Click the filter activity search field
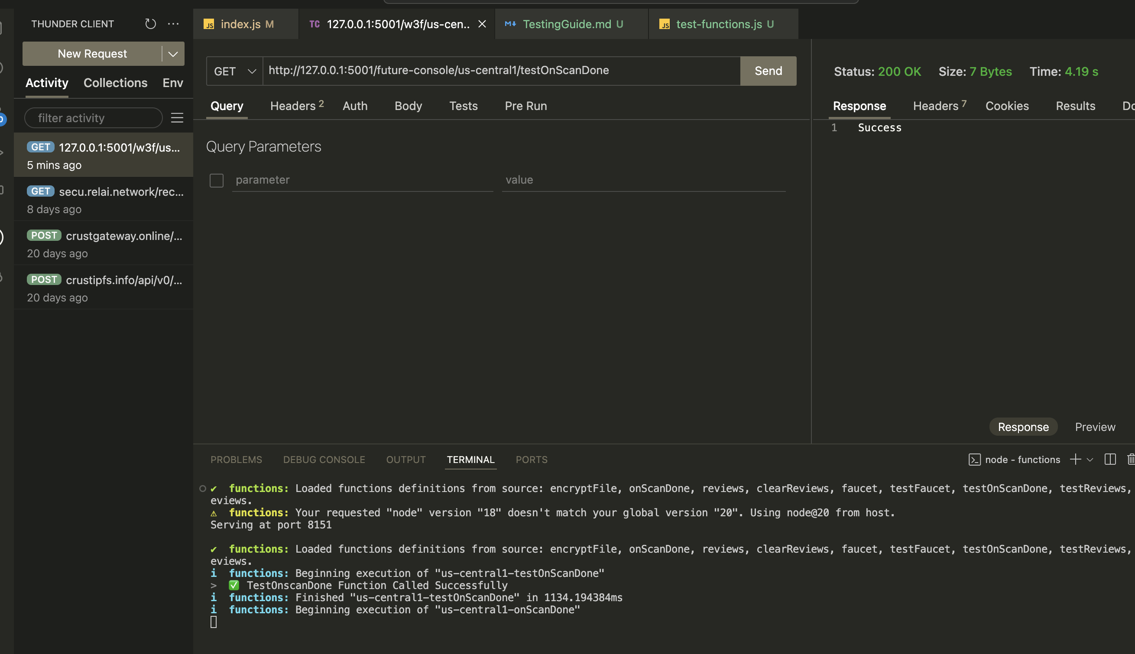The height and width of the screenshot is (654, 1135). [x=94, y=118]
